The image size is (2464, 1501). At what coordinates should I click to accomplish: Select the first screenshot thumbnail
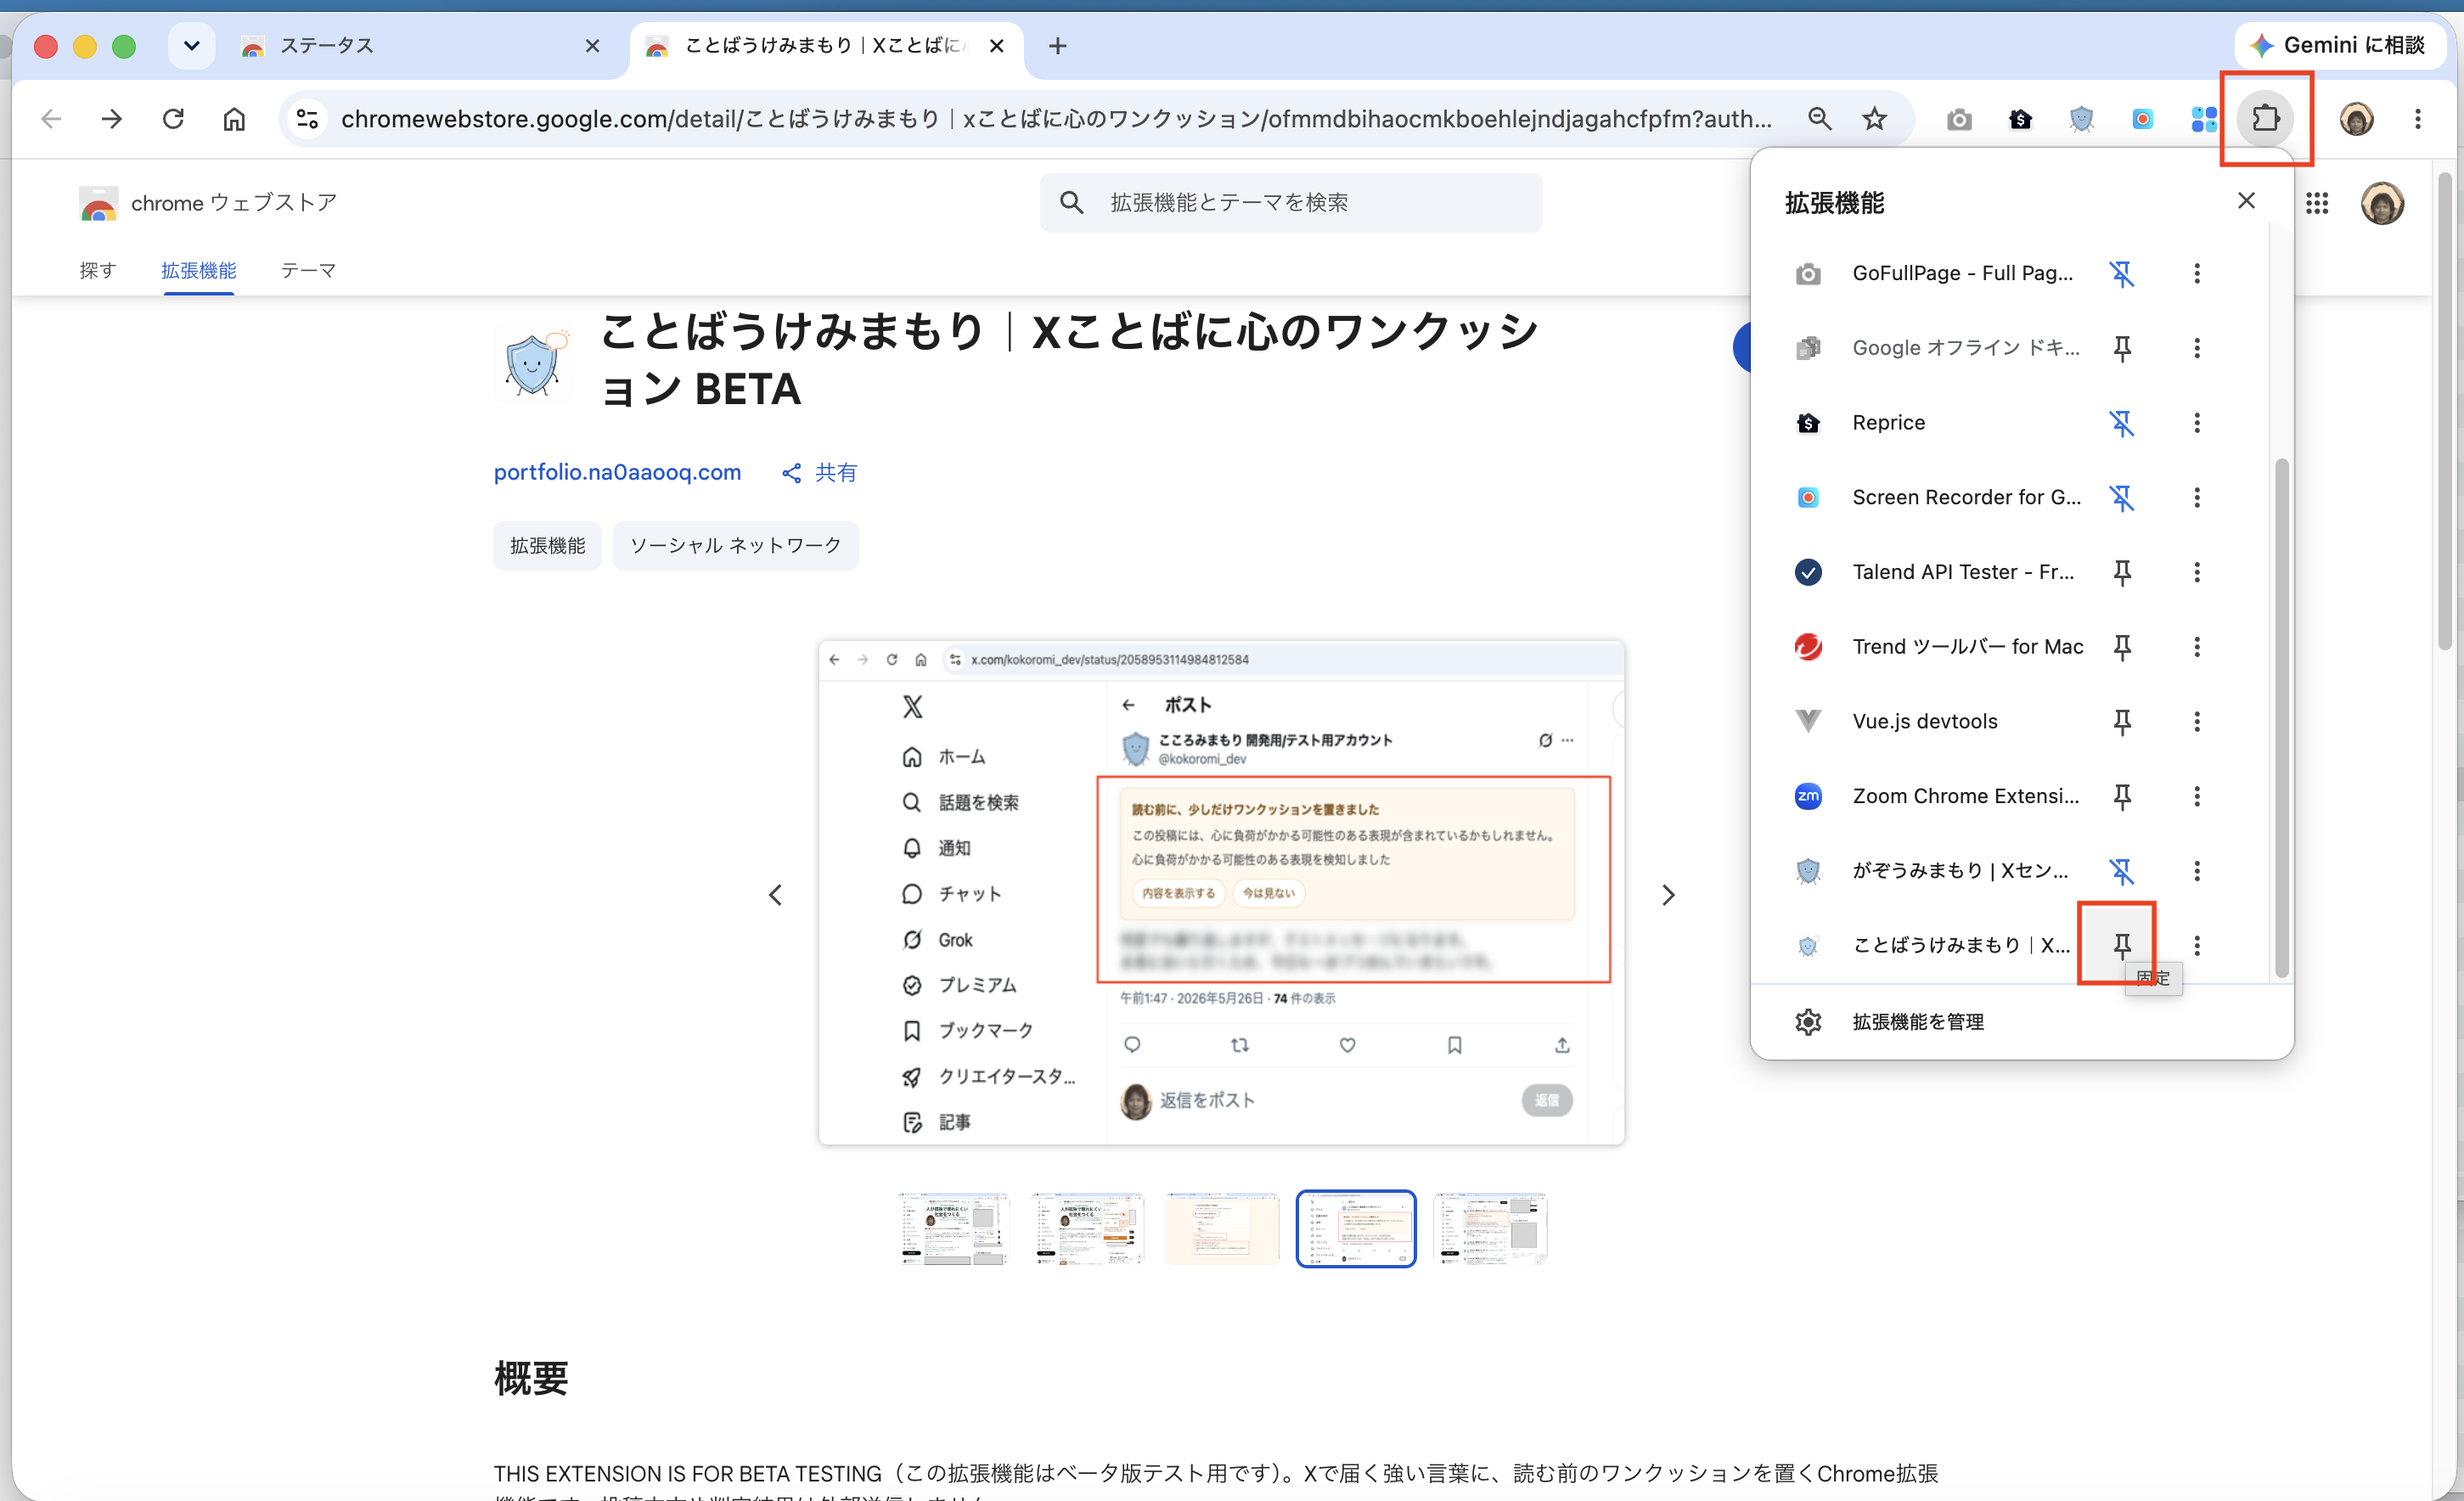coord(954,1228)
